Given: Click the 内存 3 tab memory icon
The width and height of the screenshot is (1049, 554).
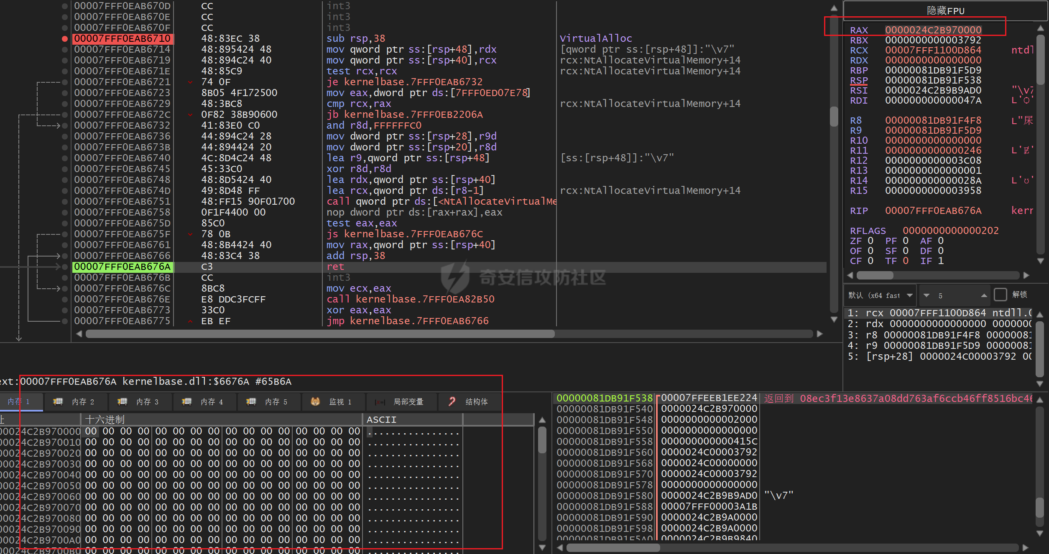Looking at the screenshot, I should 122,402.
